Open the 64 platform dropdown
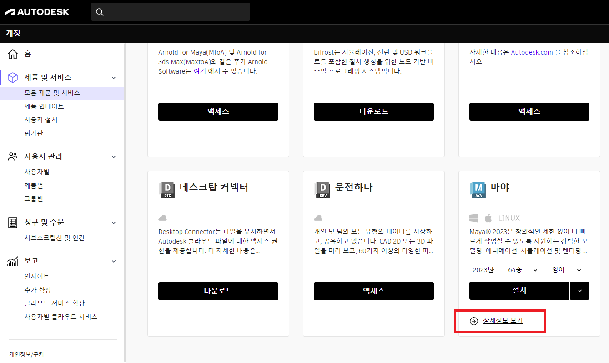The image size is (609, 363). pos(523,270)
